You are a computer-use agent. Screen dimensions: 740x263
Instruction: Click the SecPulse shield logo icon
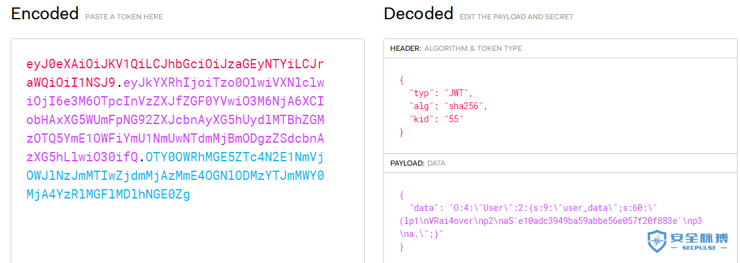pos(656,241)
